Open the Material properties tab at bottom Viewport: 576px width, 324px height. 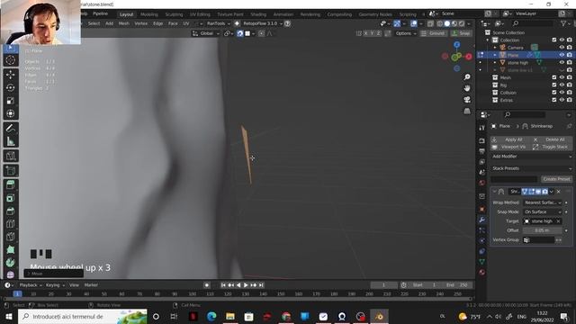pos(482,272)
